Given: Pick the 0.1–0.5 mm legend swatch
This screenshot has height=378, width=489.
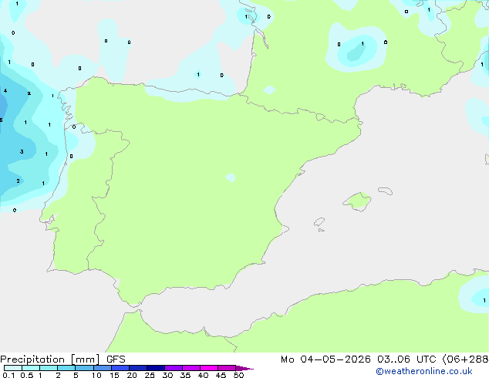Looking at the screenshot, I should click(13, 368).
